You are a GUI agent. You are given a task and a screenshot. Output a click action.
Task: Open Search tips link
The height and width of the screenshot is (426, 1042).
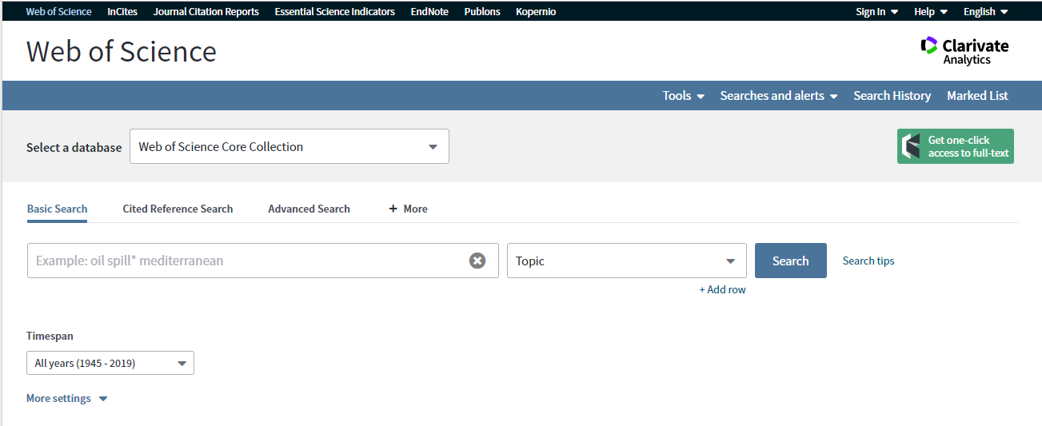click(x=868, y=261)
